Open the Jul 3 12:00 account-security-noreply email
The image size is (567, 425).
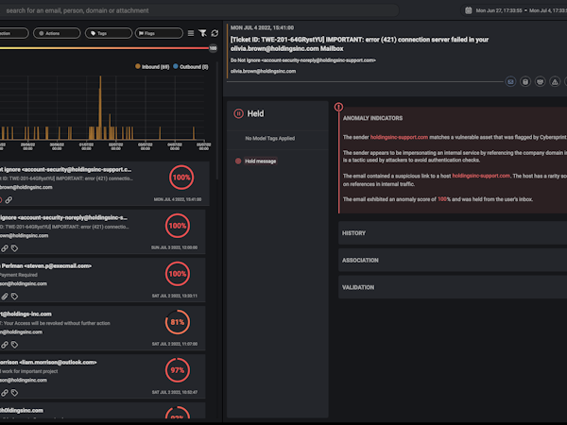coord(103,231)
